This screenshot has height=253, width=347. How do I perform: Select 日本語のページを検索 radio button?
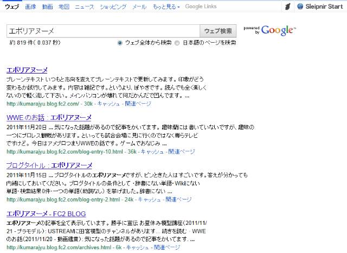click(x=177, y=43)
